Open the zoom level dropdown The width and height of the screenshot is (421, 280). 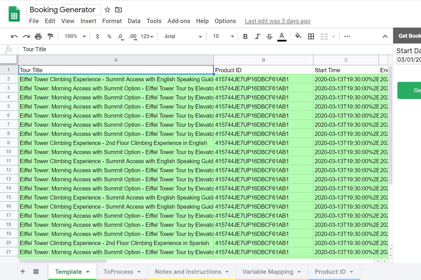tap(75, 36)
